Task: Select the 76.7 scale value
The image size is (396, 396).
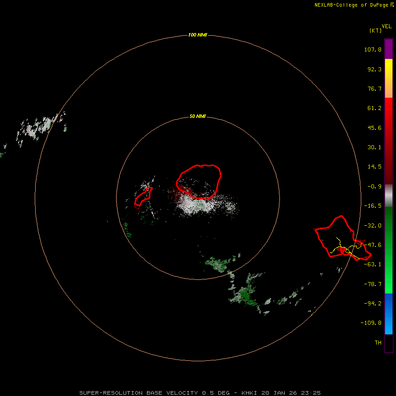Action: pyautogui.click(x=374, y=88)
